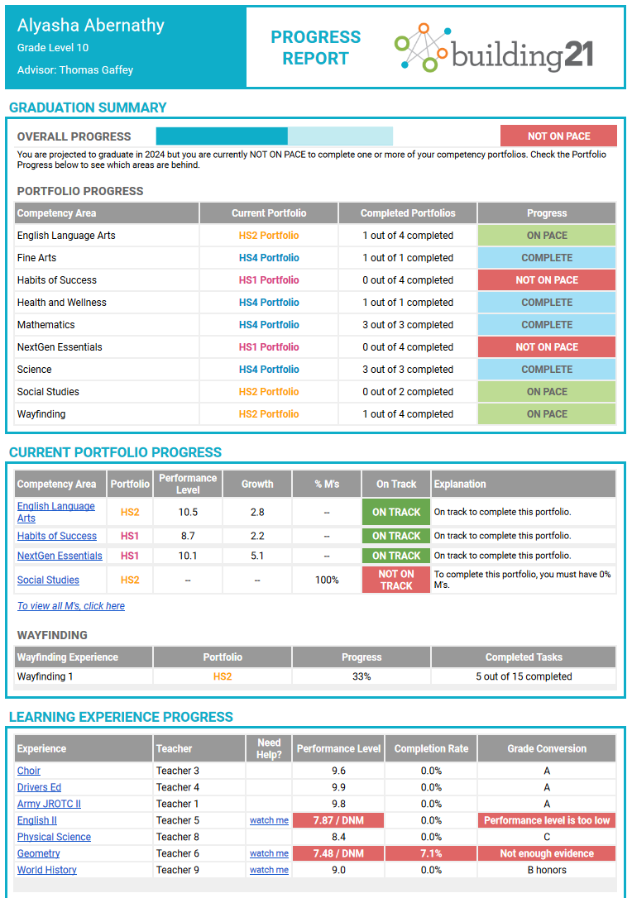632x898 pixels.
Task: Open the English II experience link
Action: coord(37,820)
